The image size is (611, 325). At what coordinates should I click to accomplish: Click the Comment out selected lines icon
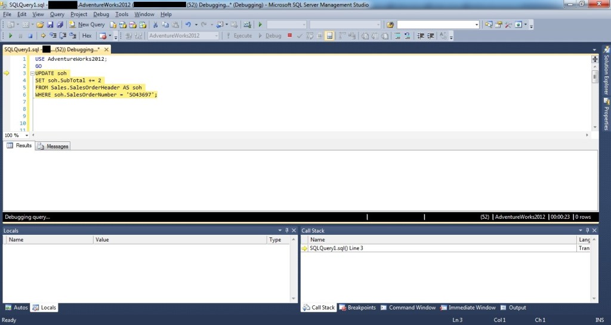397,36
